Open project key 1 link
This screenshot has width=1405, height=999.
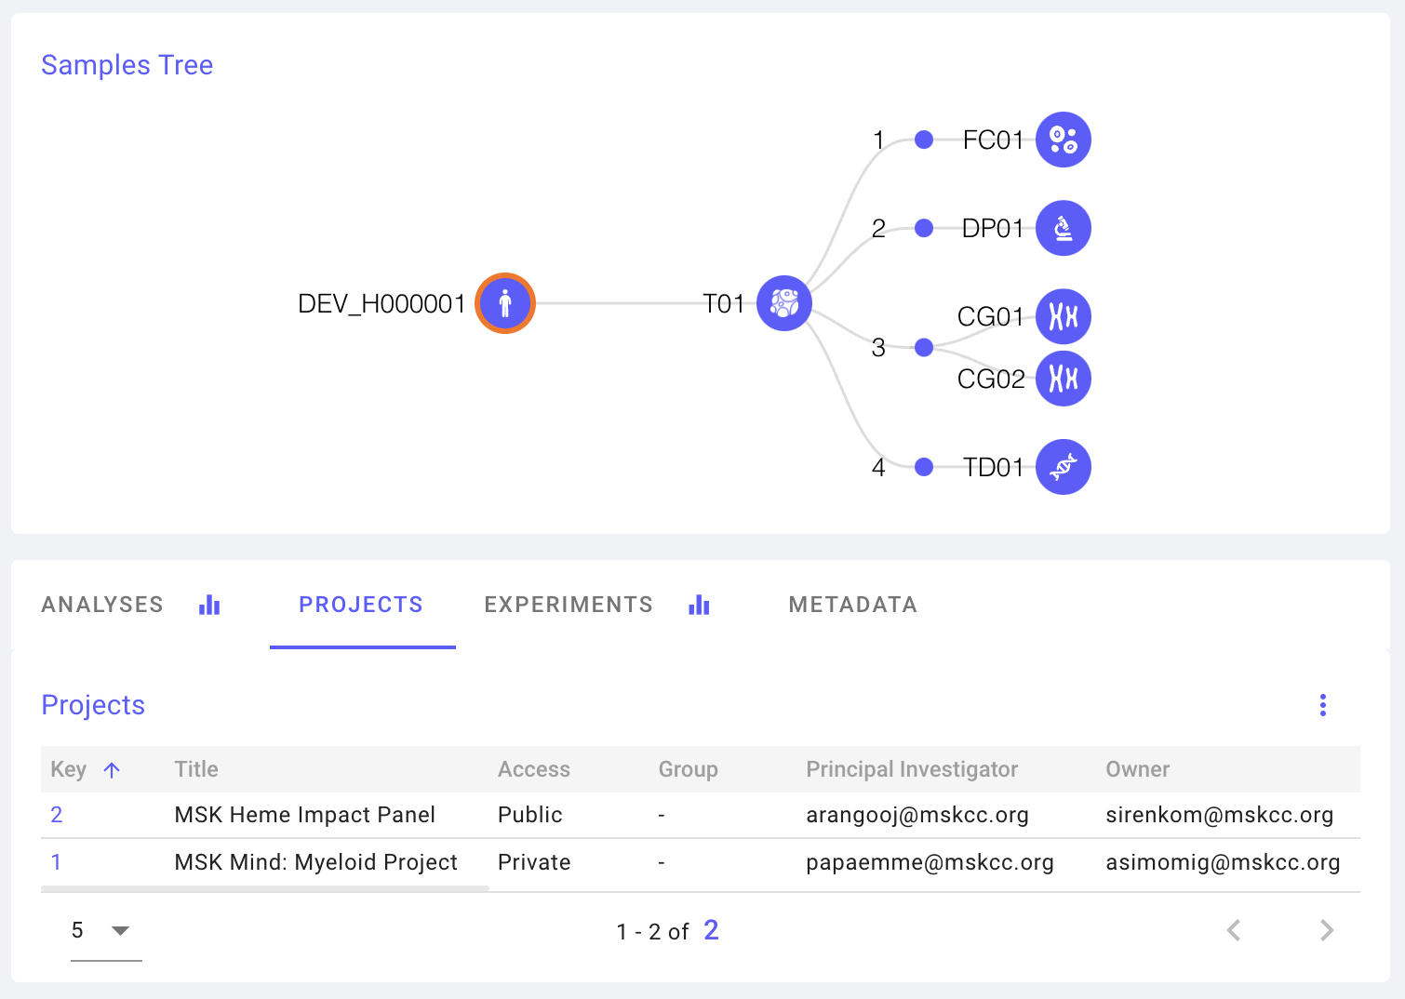pos(57,862)
